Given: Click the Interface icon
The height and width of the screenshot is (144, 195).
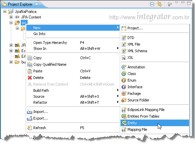Looking at the screenshot, I should click(124, 87).
